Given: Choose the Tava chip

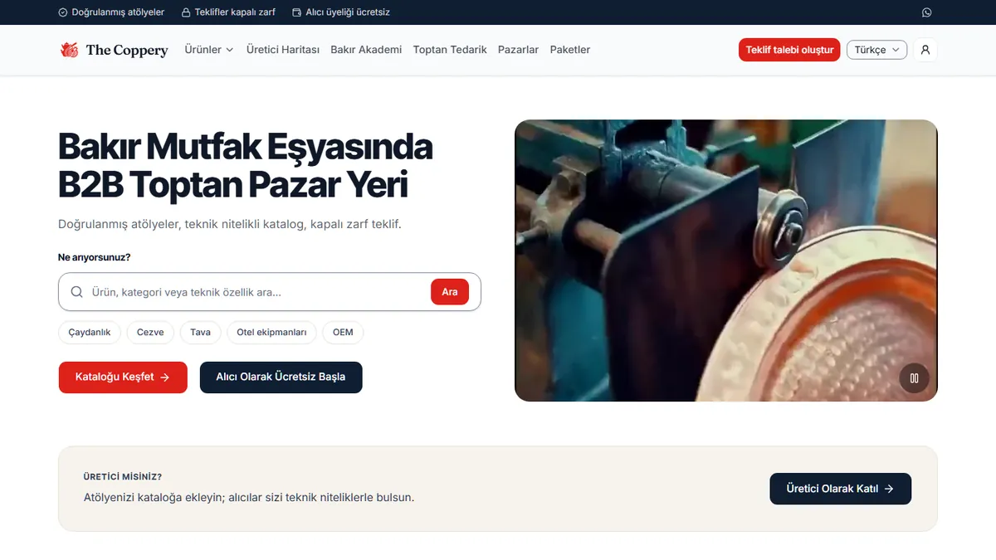Looking at the screenshot, I should pyautogui.click(x=200, y=332).
